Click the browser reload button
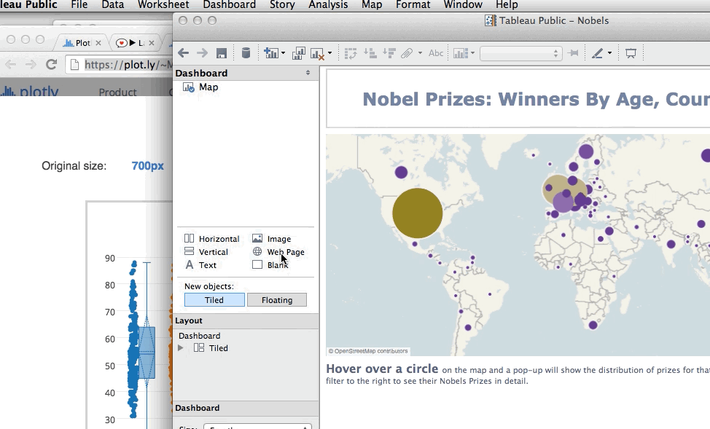This screenshot has height=429, width=710. coord(51,65)
